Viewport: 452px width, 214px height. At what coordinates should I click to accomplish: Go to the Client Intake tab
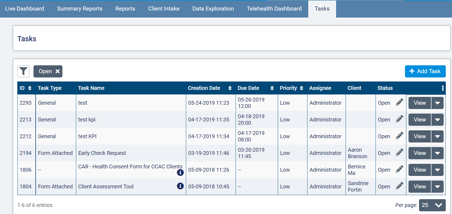coord(164,9)
